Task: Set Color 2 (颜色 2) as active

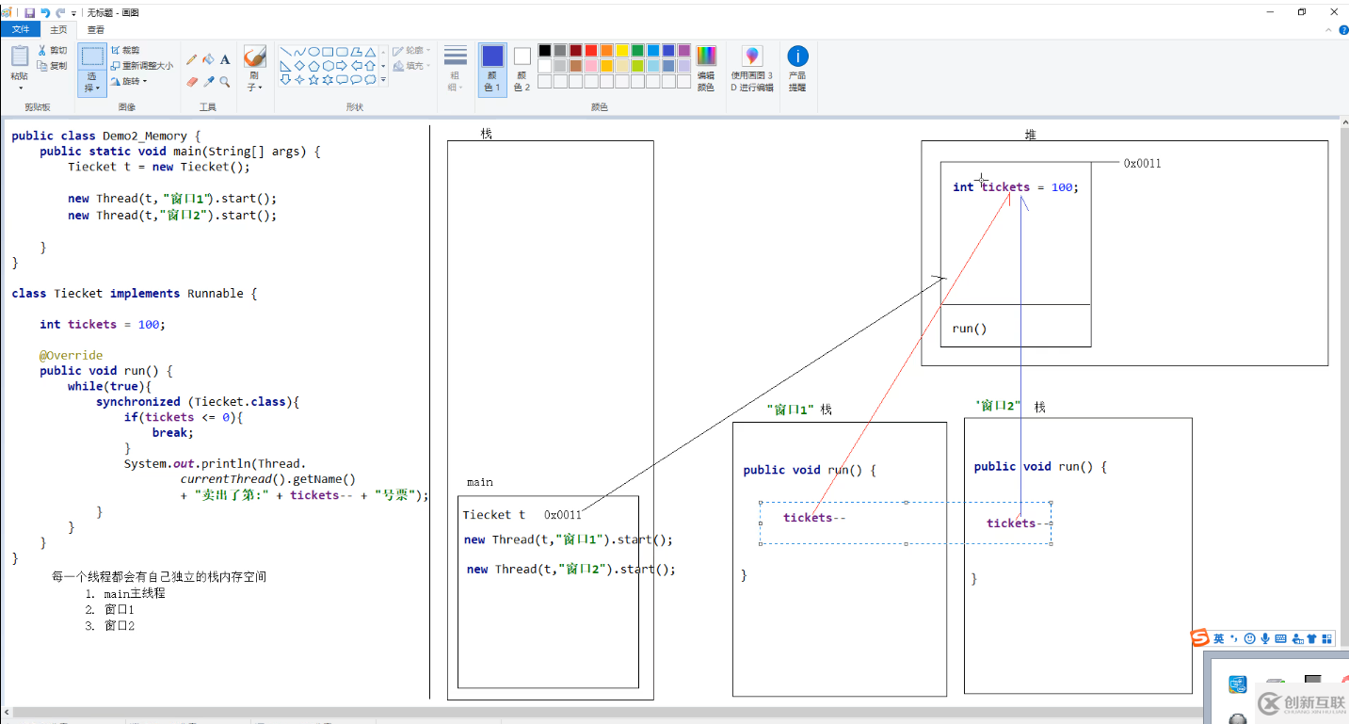Action: point(522,68)
